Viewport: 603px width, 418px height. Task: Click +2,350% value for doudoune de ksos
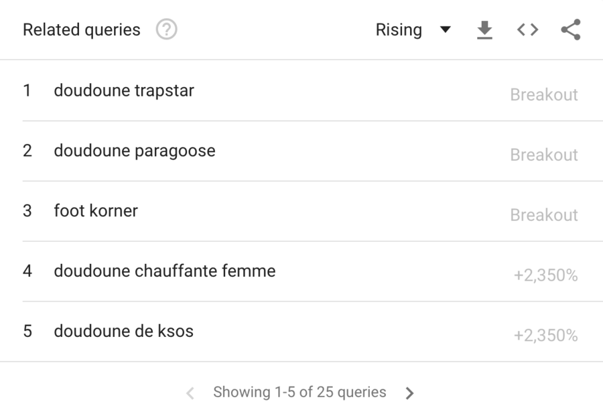[545, 336]
